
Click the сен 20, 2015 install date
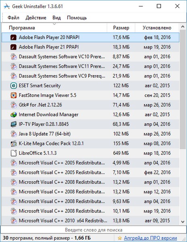157,95
